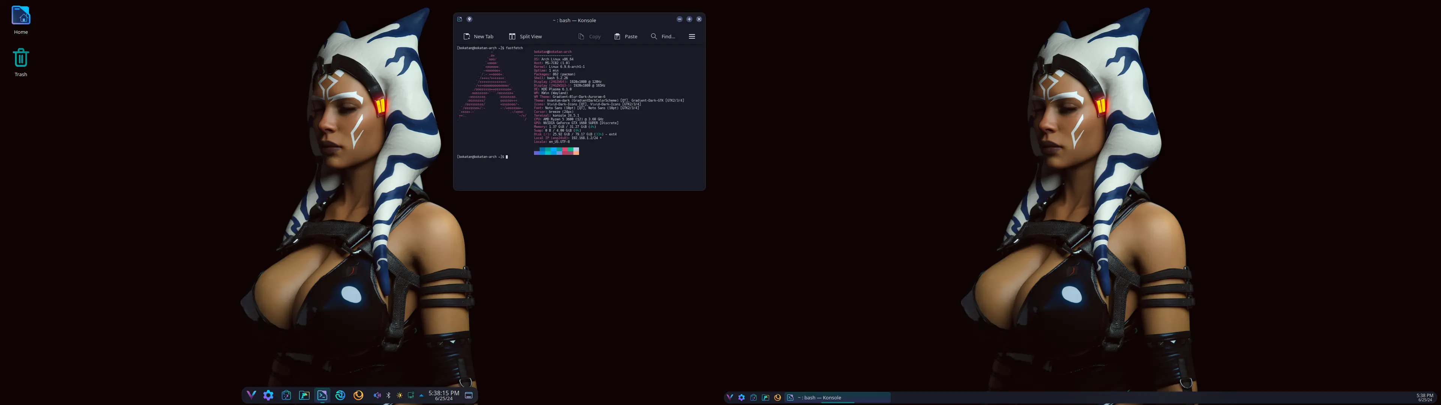1441x405 pixels.
Task: Click the DE: KDE Plasma 6.1.0 line
Action: click(553, 89)
